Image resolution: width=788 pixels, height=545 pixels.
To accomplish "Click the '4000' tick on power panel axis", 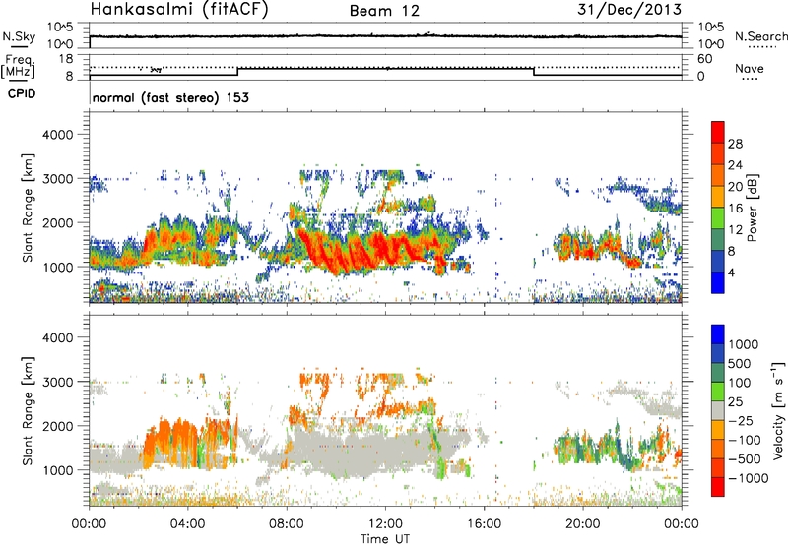I will [x=57, y=135].
